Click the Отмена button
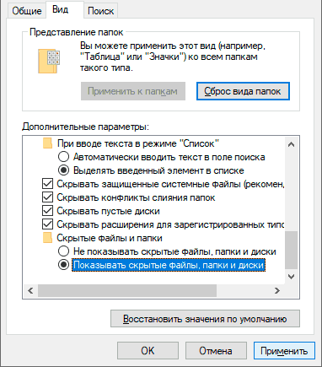This screenshot has width=322, height=367. (216, 351)
